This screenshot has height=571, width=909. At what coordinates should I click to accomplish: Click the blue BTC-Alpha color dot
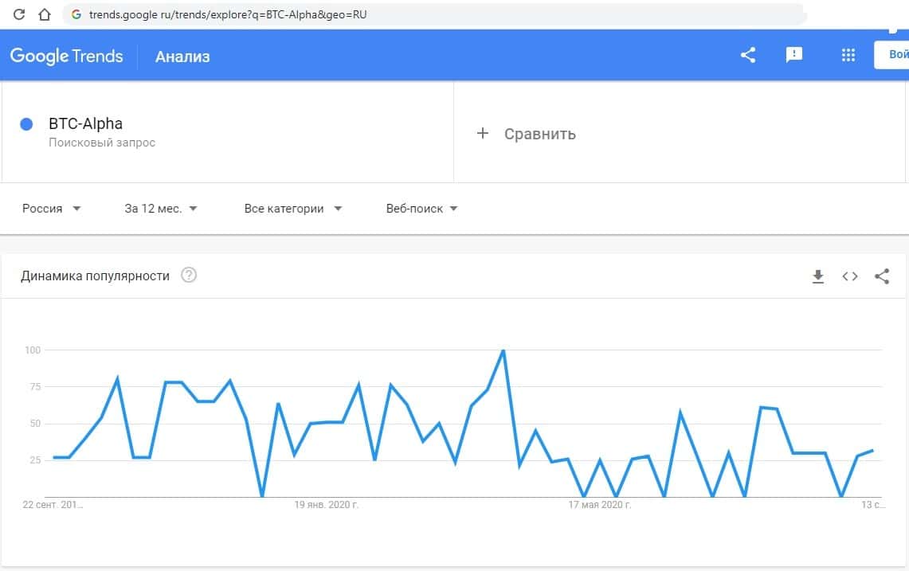pos(26,124)
